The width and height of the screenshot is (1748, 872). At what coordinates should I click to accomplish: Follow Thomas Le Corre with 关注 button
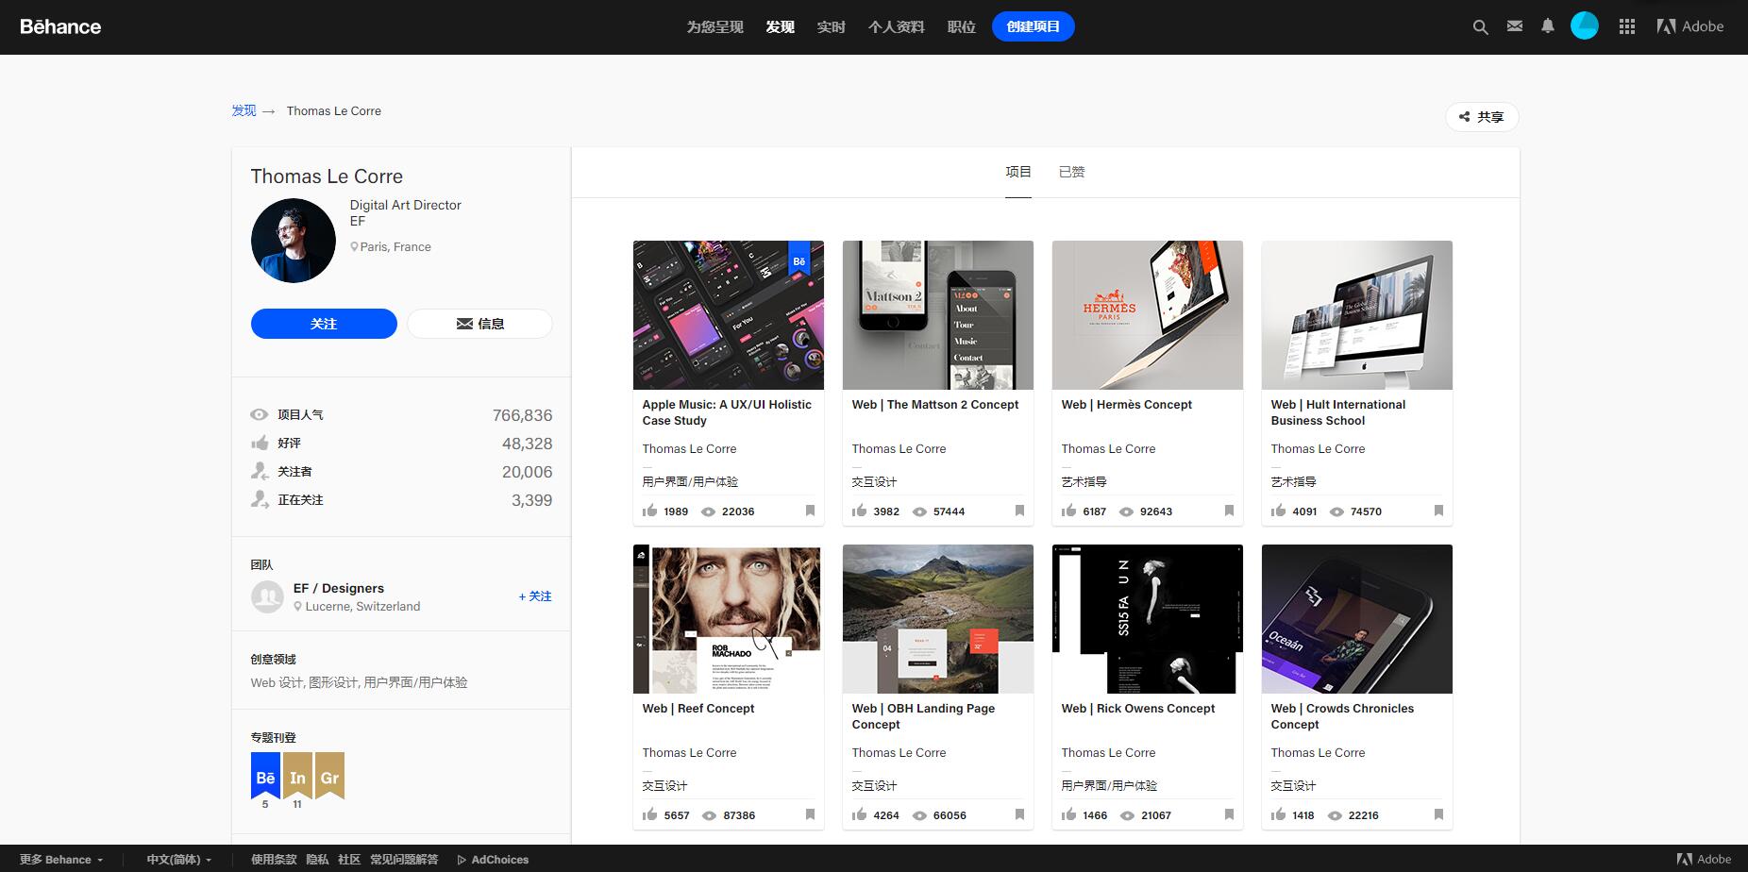[x=324, y=324]
